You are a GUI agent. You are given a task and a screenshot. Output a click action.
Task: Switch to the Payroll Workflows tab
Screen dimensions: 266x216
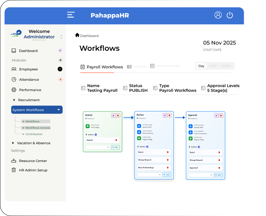coord(101,67)
